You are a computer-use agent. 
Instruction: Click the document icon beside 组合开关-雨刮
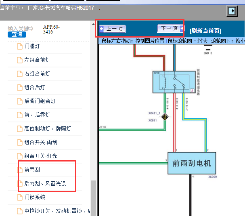[x=20, y=143]
